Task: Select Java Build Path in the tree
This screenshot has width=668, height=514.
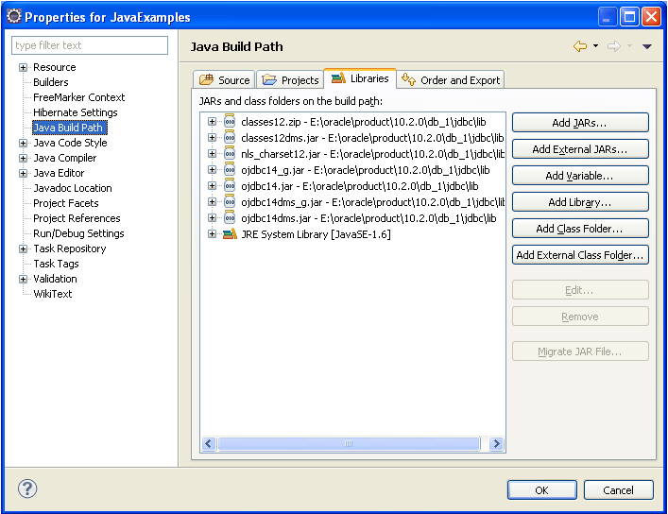Action: pyautogui.click(x=70, y=128)
